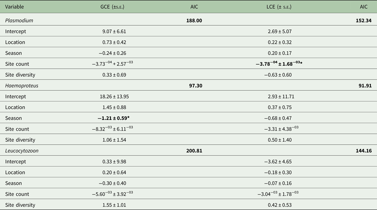Click the cell reading −3.62 ± 4.65
The height and width of the screenshot is (210, 377).
(x=278, y=161)
